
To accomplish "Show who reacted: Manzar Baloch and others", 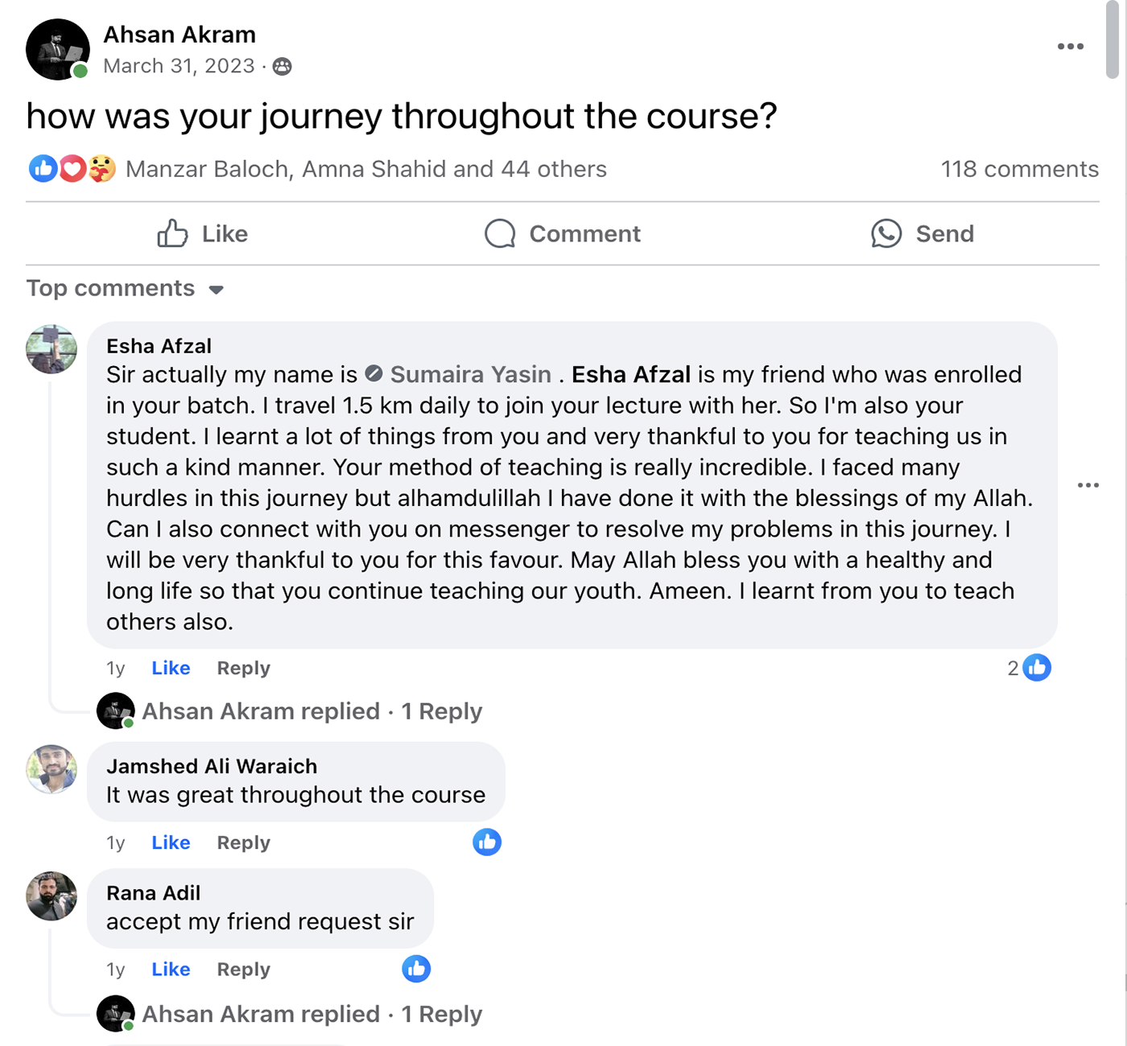I will (365, 169).
